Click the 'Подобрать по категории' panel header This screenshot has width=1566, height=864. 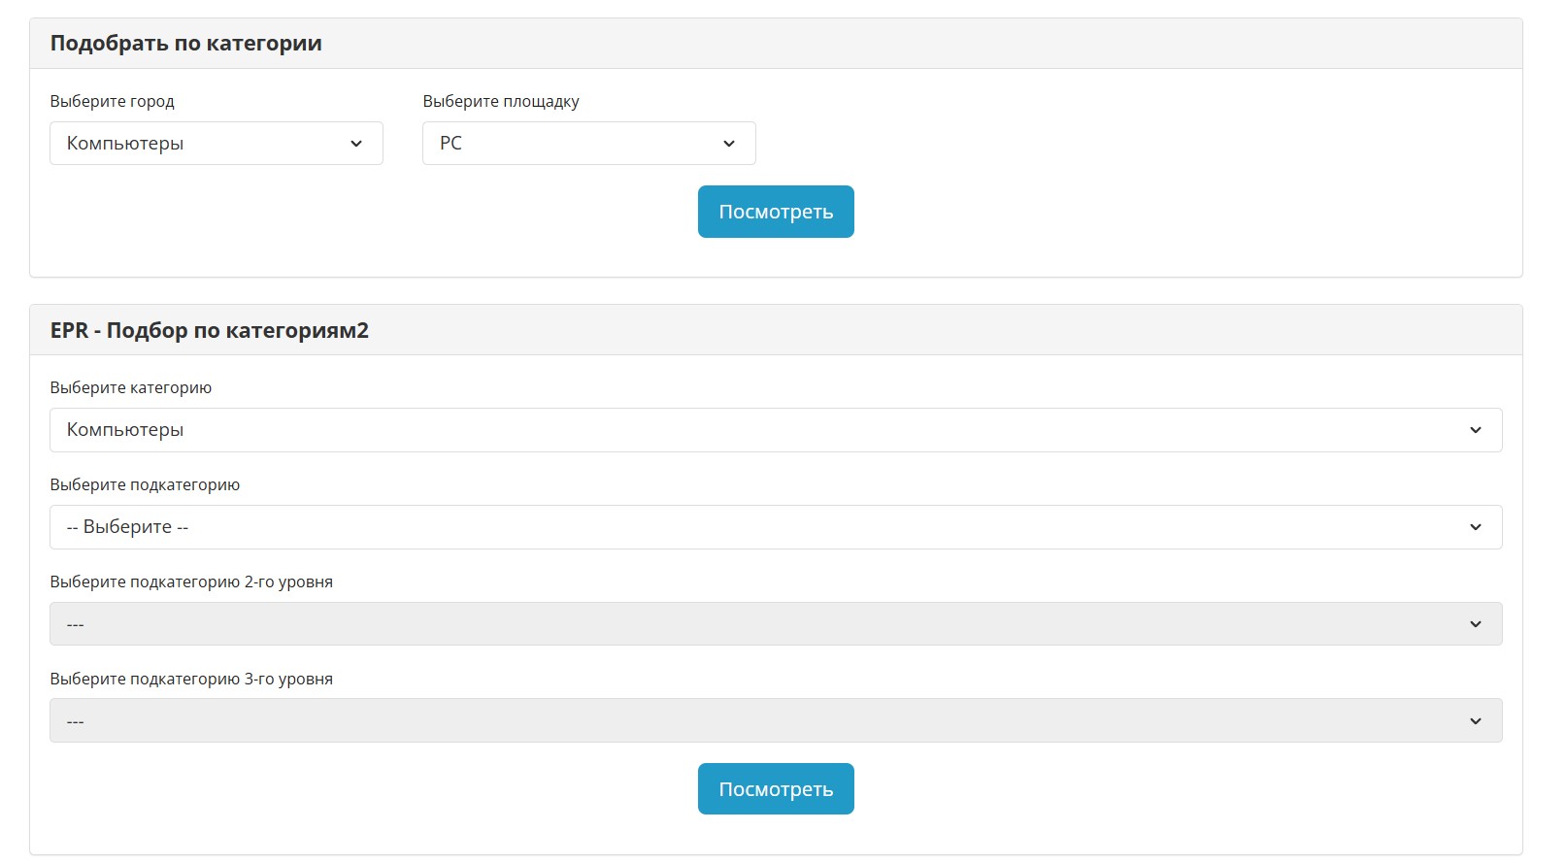point(186,44)
